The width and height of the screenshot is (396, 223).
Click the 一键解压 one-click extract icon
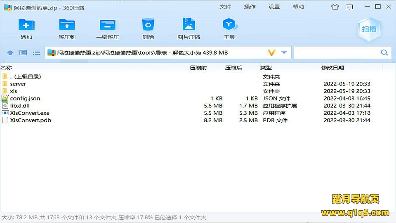point(107,25)
